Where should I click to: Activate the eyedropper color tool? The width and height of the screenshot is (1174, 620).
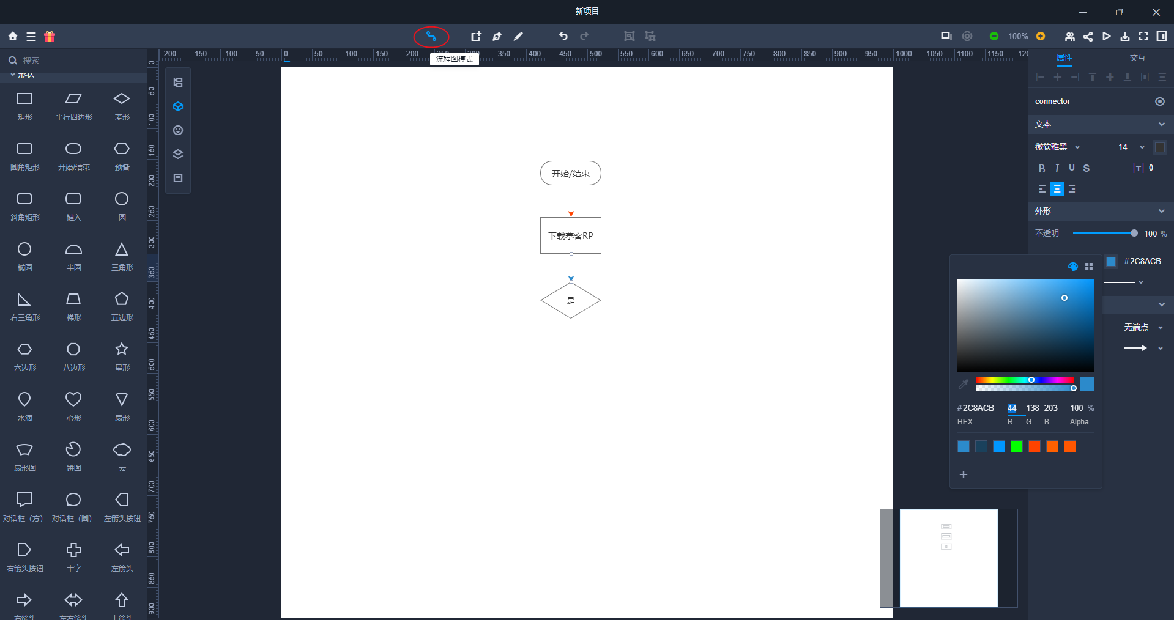click(964, 384)
